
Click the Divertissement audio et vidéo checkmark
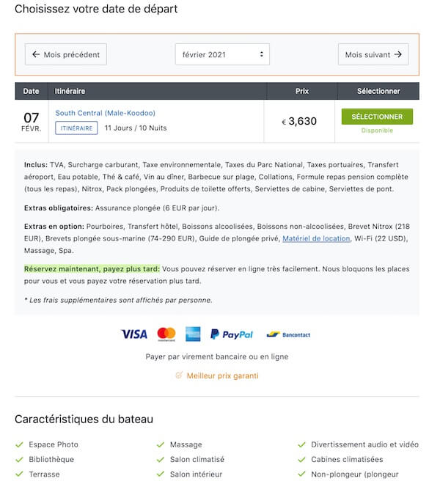pos(301,444)
